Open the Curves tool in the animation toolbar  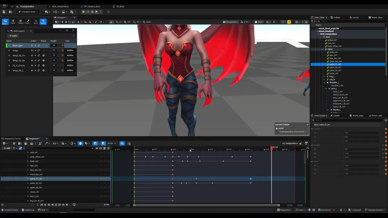click(5, 22)
